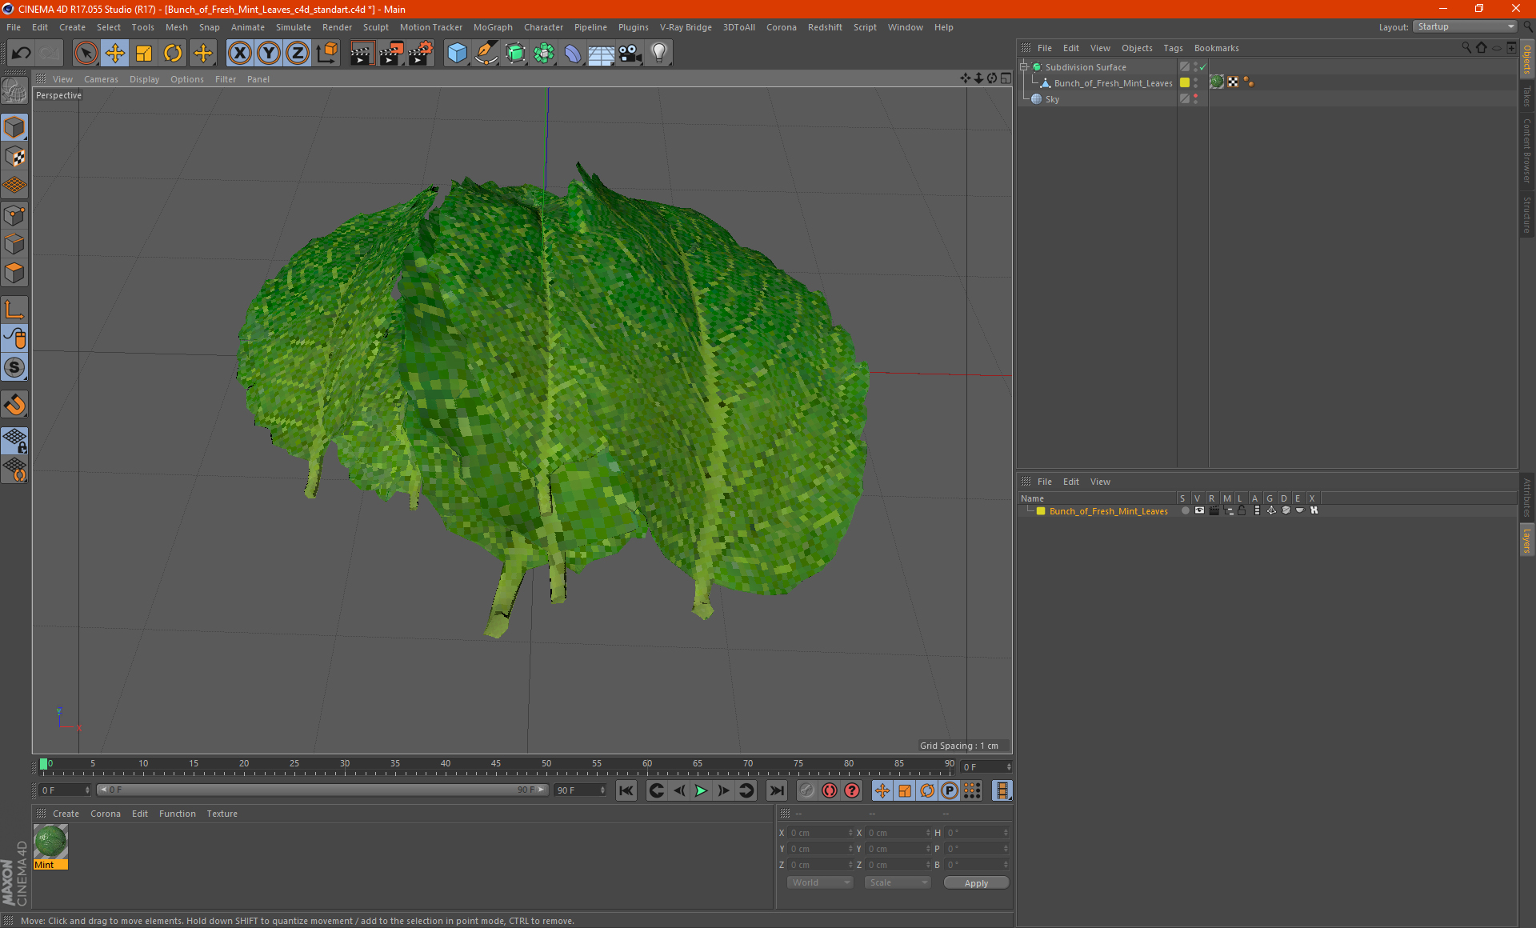The image size is (1536, 928).
Task: Go to start of animation
Action: tap(626, 790)
